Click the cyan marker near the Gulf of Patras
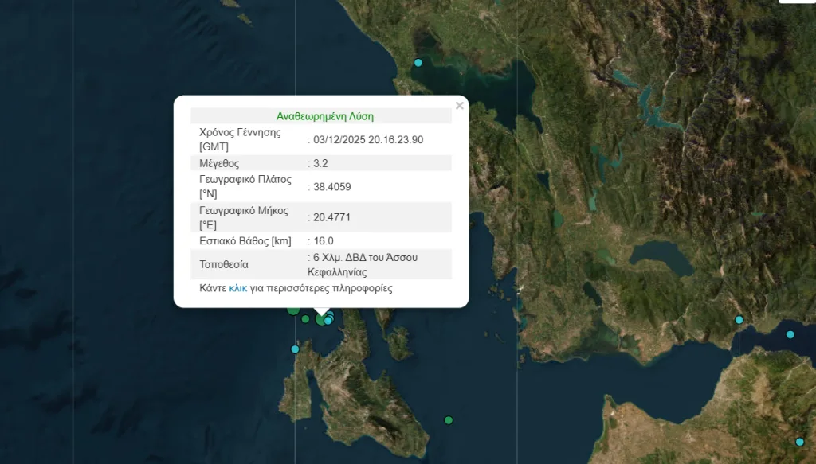This screenshot has height=464, width=816. 739,320
